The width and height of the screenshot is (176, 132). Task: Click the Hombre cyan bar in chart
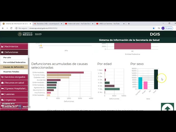140,83
